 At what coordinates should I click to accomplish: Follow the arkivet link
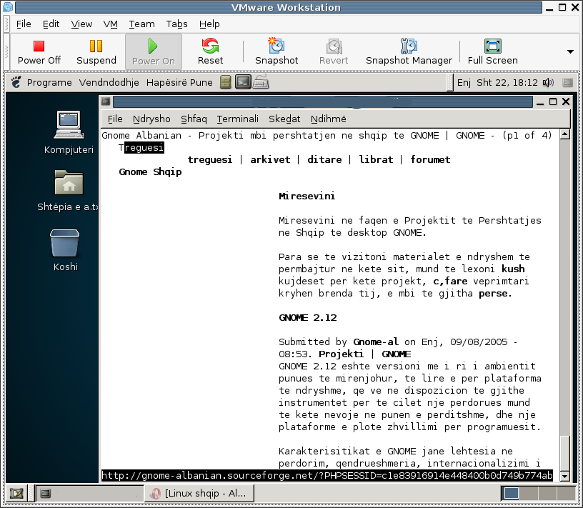[x=270, y=159]
